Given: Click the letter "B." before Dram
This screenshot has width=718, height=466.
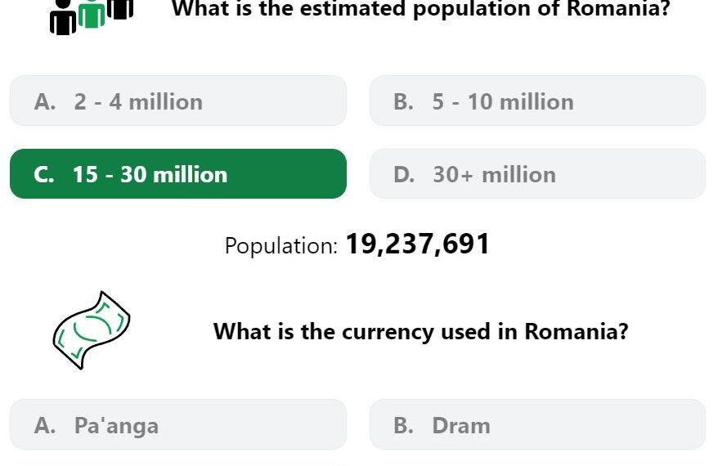Looking at the screenshot, I should [403, 425].
